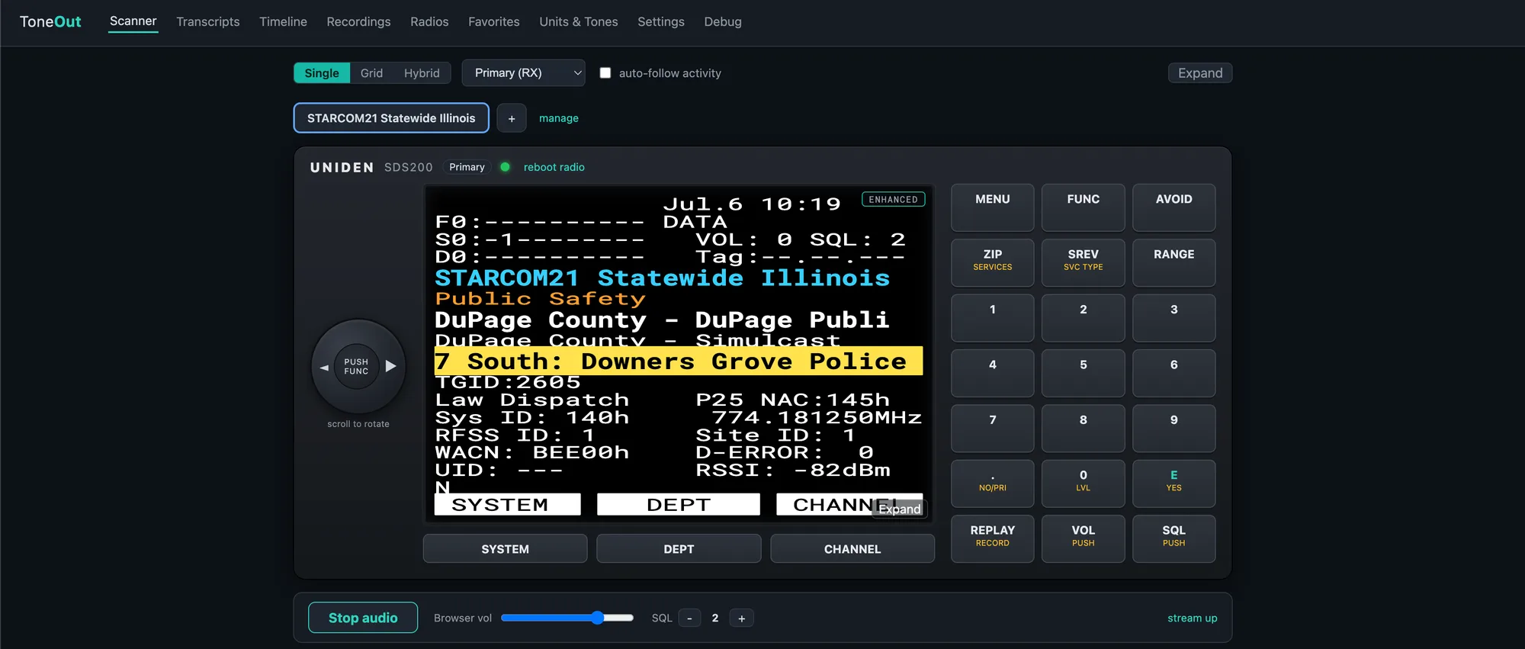Open the Radios tab
The height and width of the screenshot is (649, 1525).
(x=429, y=22)
